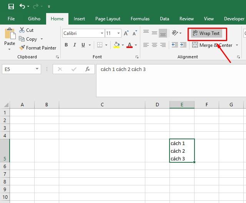
Task: Expand the font name dropdown
Action: pos(102,33)
